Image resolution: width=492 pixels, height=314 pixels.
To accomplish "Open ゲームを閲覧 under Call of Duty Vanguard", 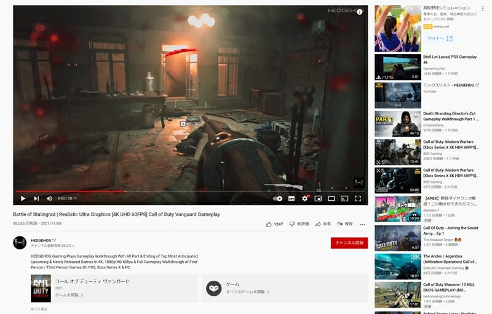I will (69, 295).
